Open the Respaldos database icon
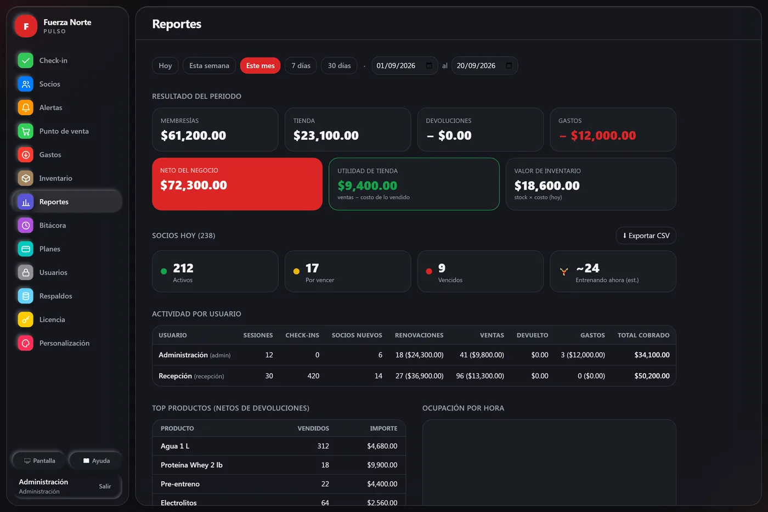The height and width of the screenshot is (512, 768). point(26,296)
